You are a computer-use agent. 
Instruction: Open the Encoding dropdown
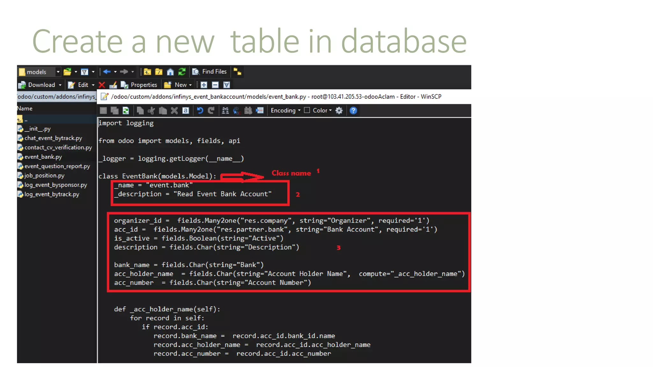point(285,111)
